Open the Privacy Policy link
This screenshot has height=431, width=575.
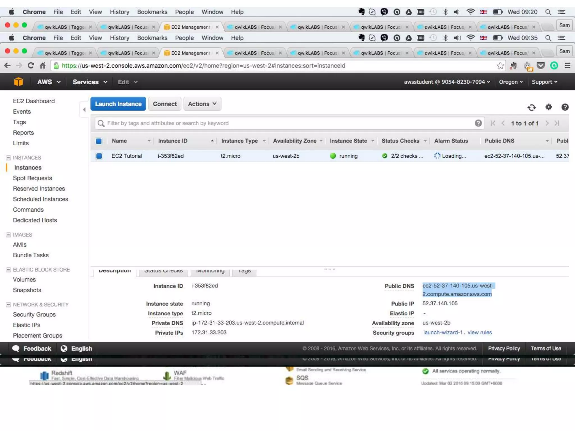pos(504,349)
